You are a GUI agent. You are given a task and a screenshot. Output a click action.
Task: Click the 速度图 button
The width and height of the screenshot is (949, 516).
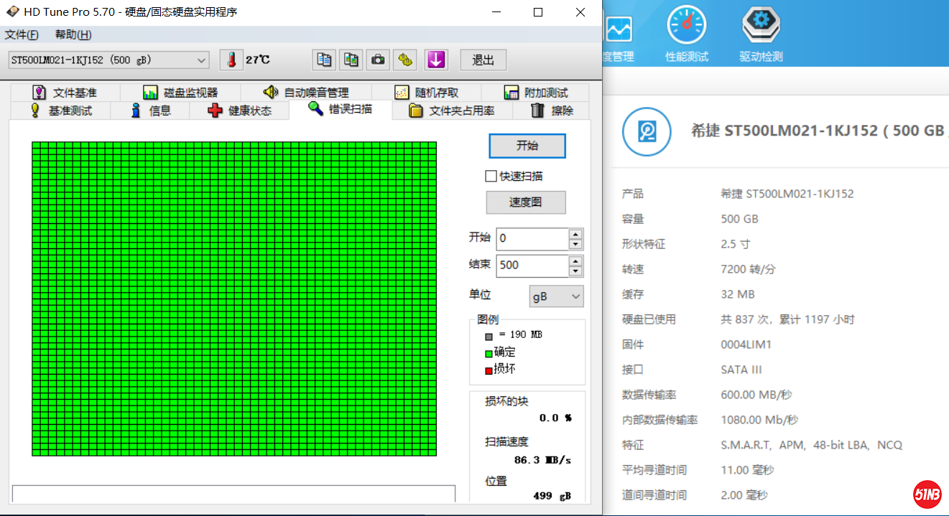click(x=526, y=202)
